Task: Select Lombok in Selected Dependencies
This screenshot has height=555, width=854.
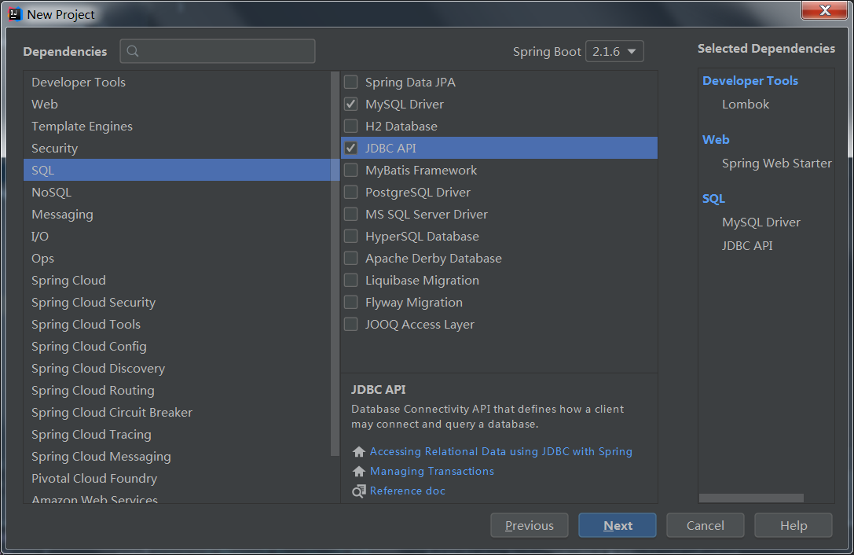Action: 745,104
